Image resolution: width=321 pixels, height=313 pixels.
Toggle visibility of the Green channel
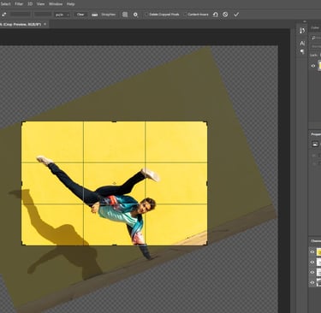[312, 272]
